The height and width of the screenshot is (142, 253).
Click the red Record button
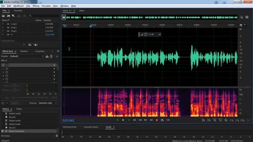[x=157, y=120]
